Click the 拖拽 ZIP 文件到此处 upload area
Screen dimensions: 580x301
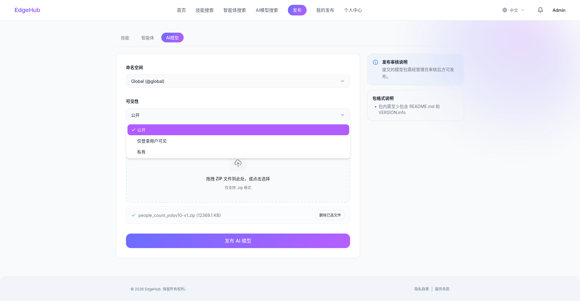pyautogui.click(x=238, y=179)
